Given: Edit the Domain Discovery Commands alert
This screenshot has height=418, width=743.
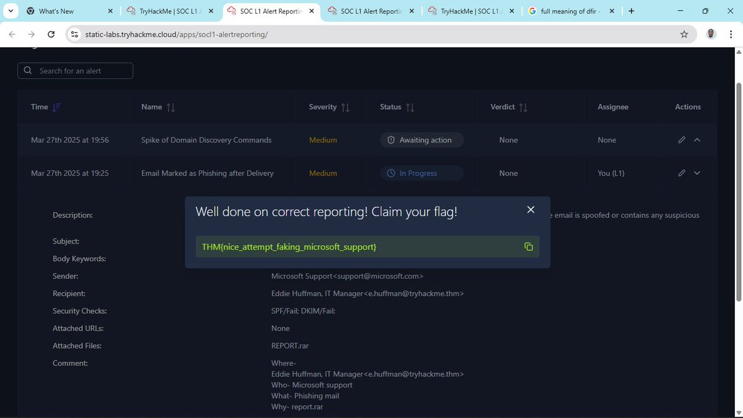Looking at the screenshot, I should (682, 140).
